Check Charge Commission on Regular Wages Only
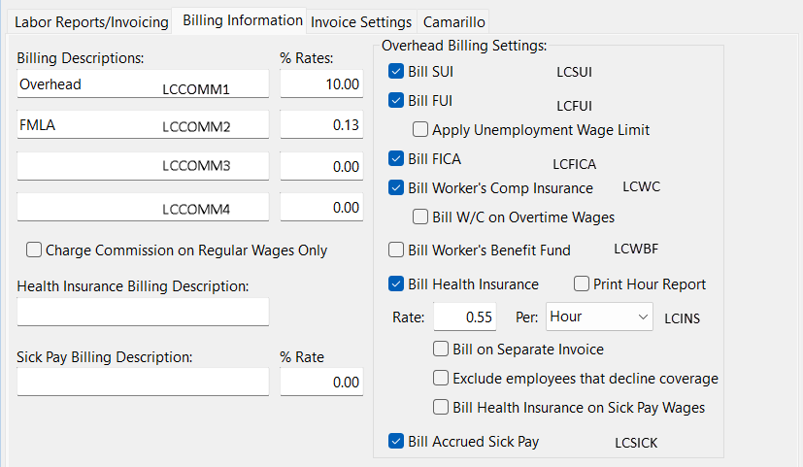 pos(34,250)
